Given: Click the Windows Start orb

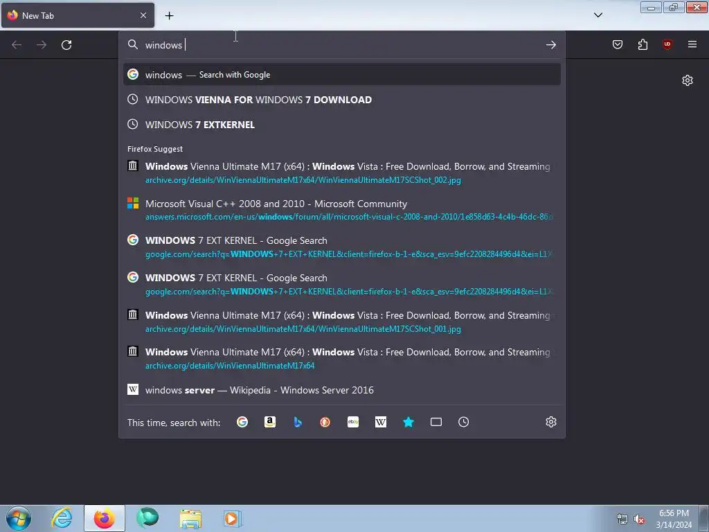Looking at the screenshot, I should 19,518.
